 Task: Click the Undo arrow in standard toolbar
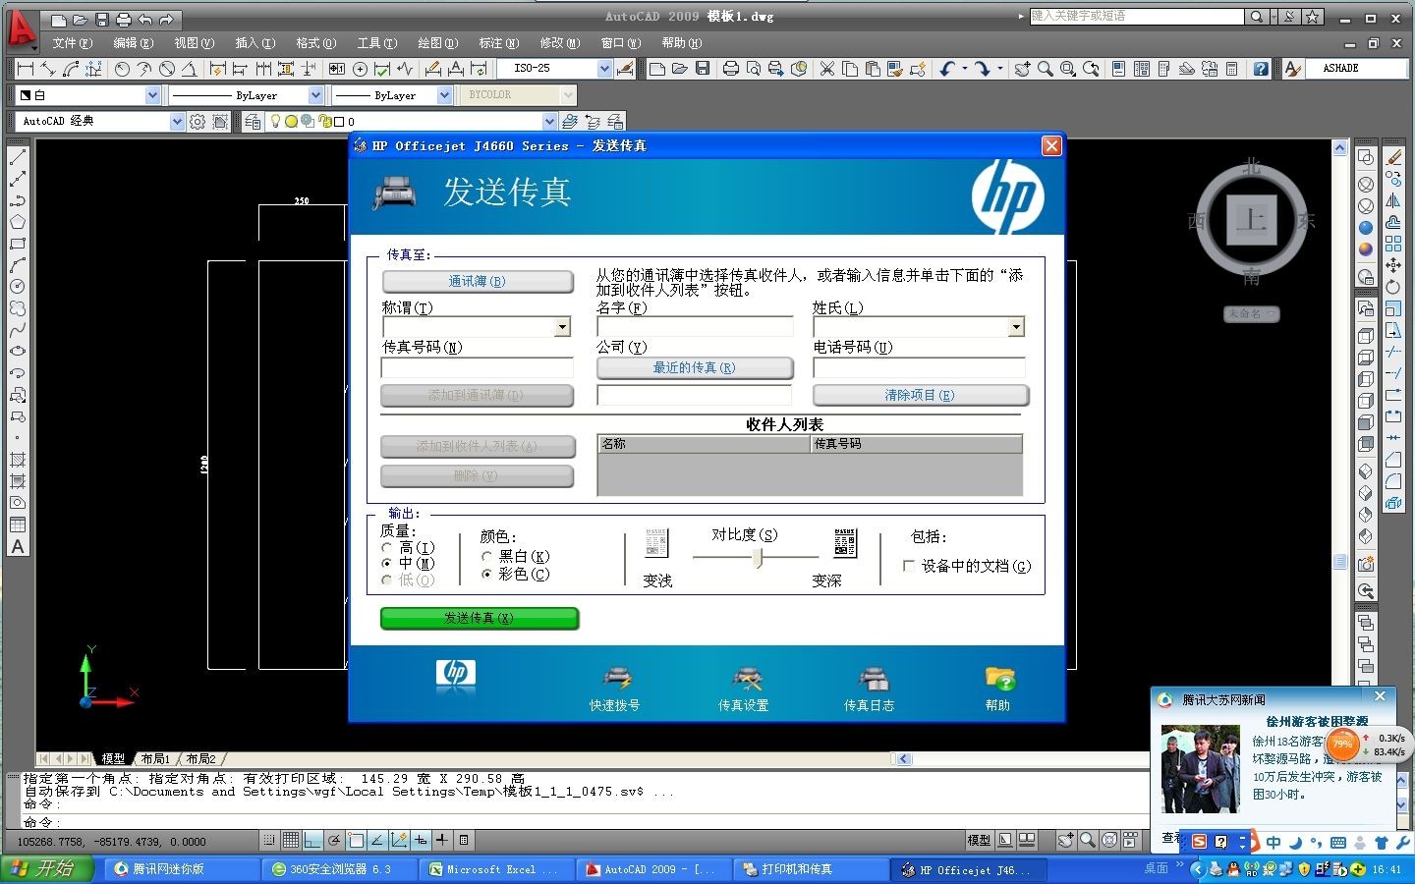coord(947,69)
